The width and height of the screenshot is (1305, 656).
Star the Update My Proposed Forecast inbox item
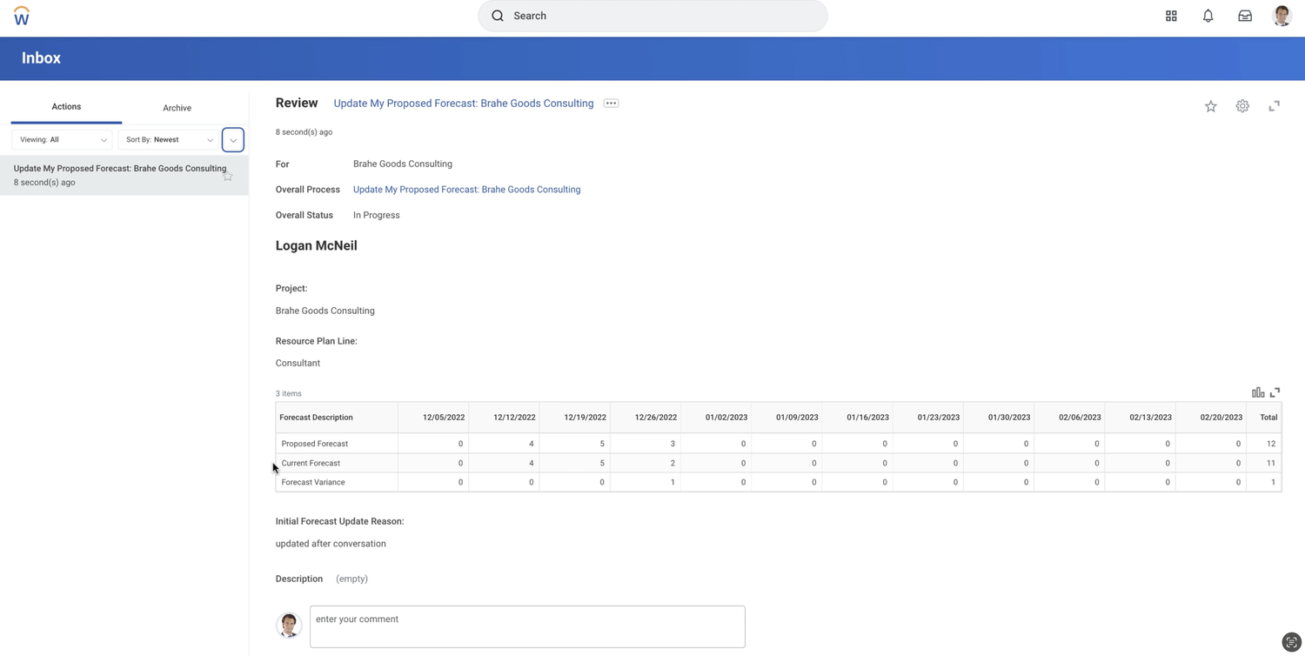coord(227,175)
